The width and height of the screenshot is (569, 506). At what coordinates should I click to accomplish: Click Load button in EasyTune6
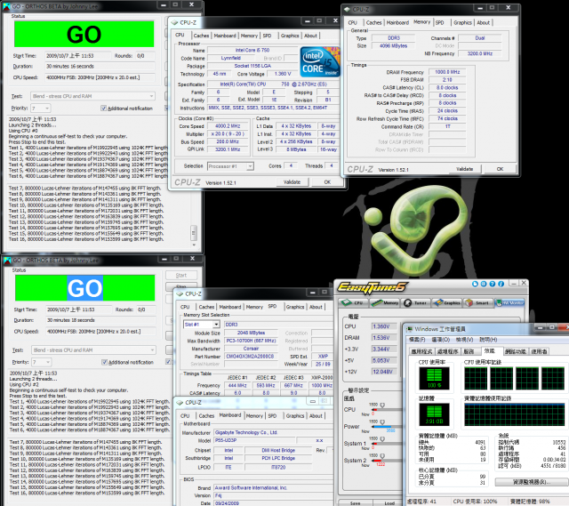(389, 503)
